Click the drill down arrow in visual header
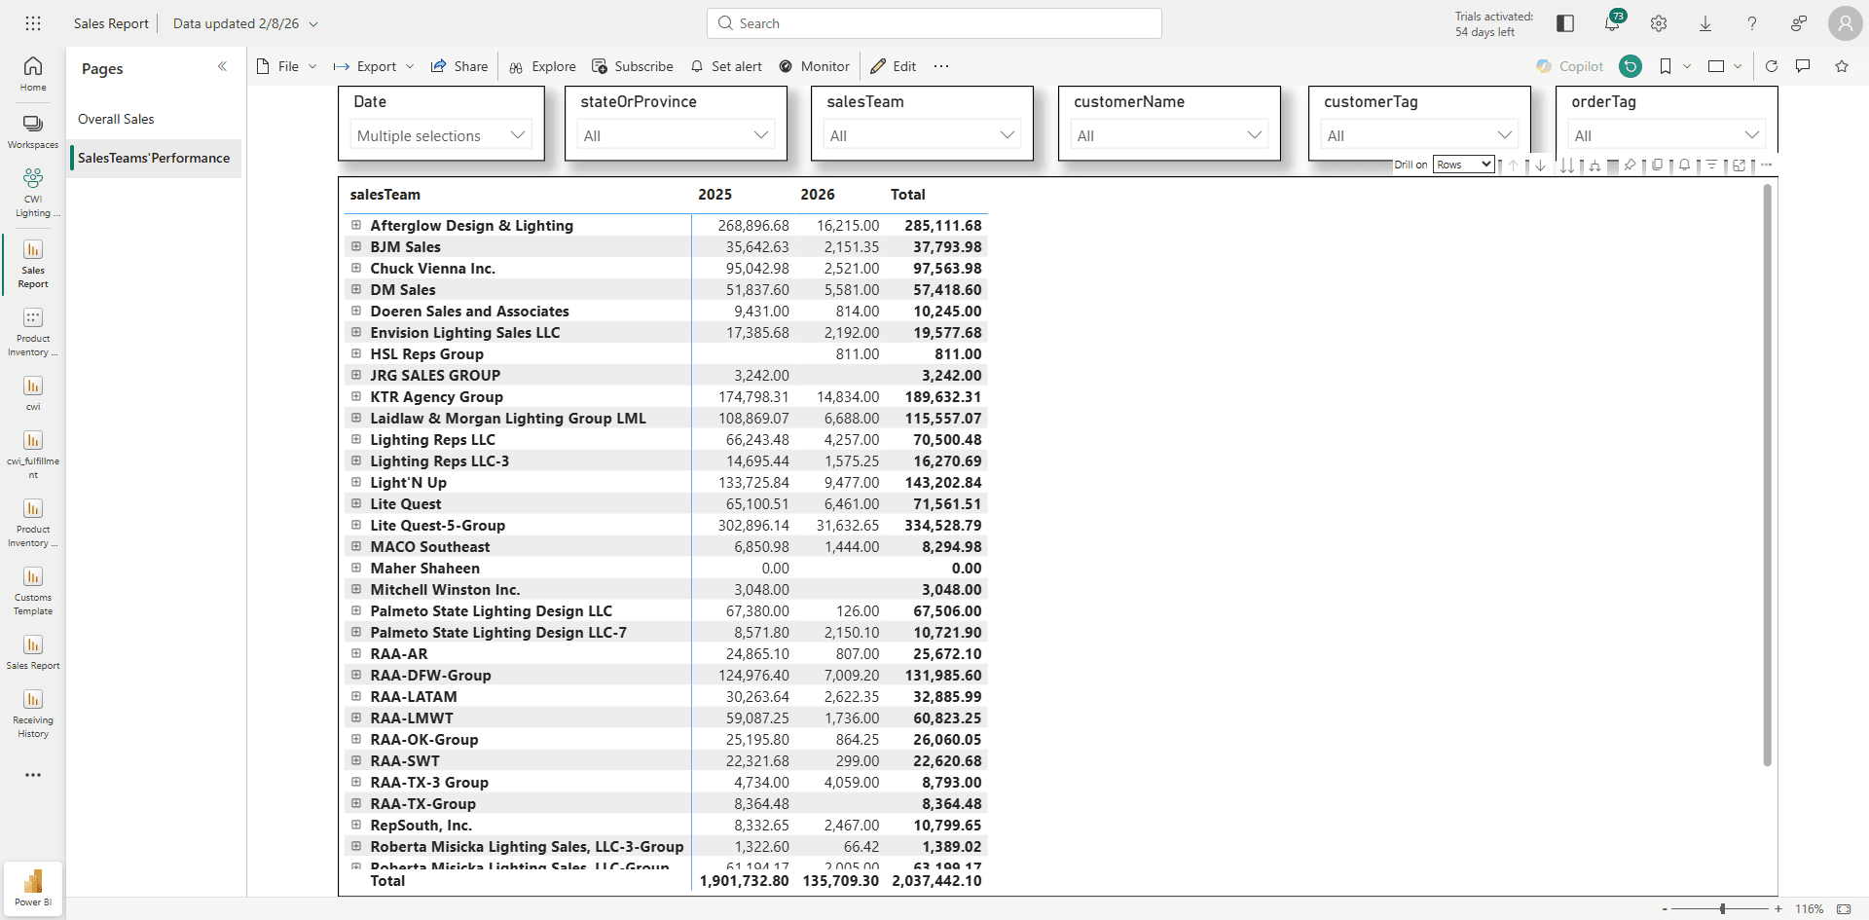The width and height of the screenshot is (1869, 920). [x=1540, y=165]
